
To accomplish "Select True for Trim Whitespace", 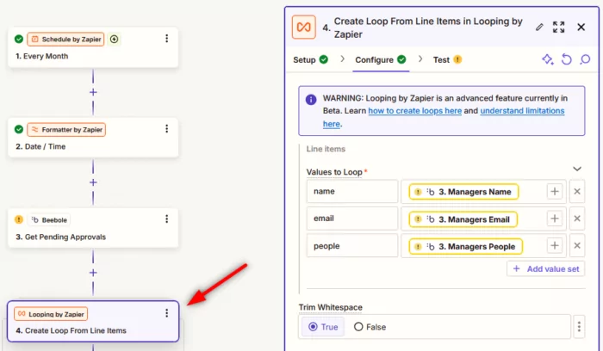I will (323, 327).
